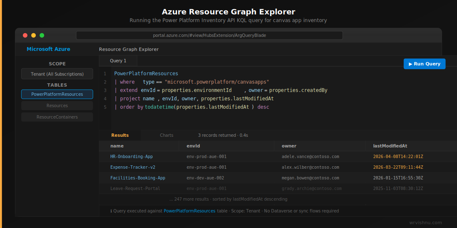Select the Resources table

[x=57, y=106]
